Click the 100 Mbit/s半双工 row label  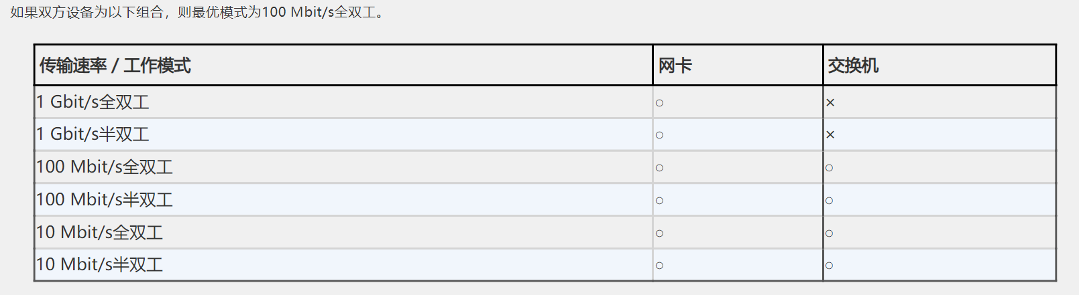coord(104,200)
